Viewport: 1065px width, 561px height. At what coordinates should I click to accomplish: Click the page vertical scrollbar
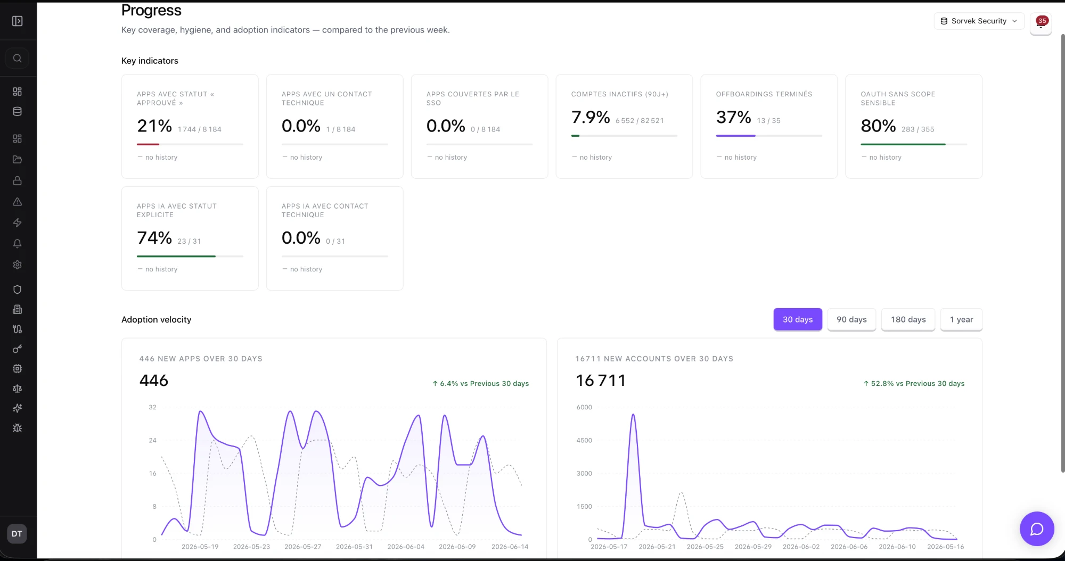tap(1063, 253)
